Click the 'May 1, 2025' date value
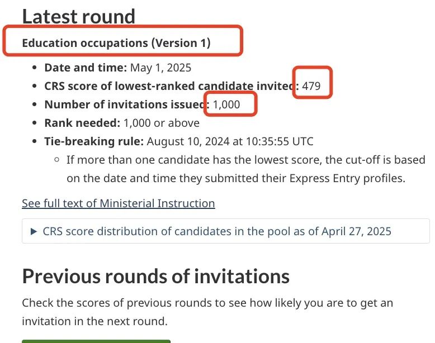435x343 pixels. 160,68
